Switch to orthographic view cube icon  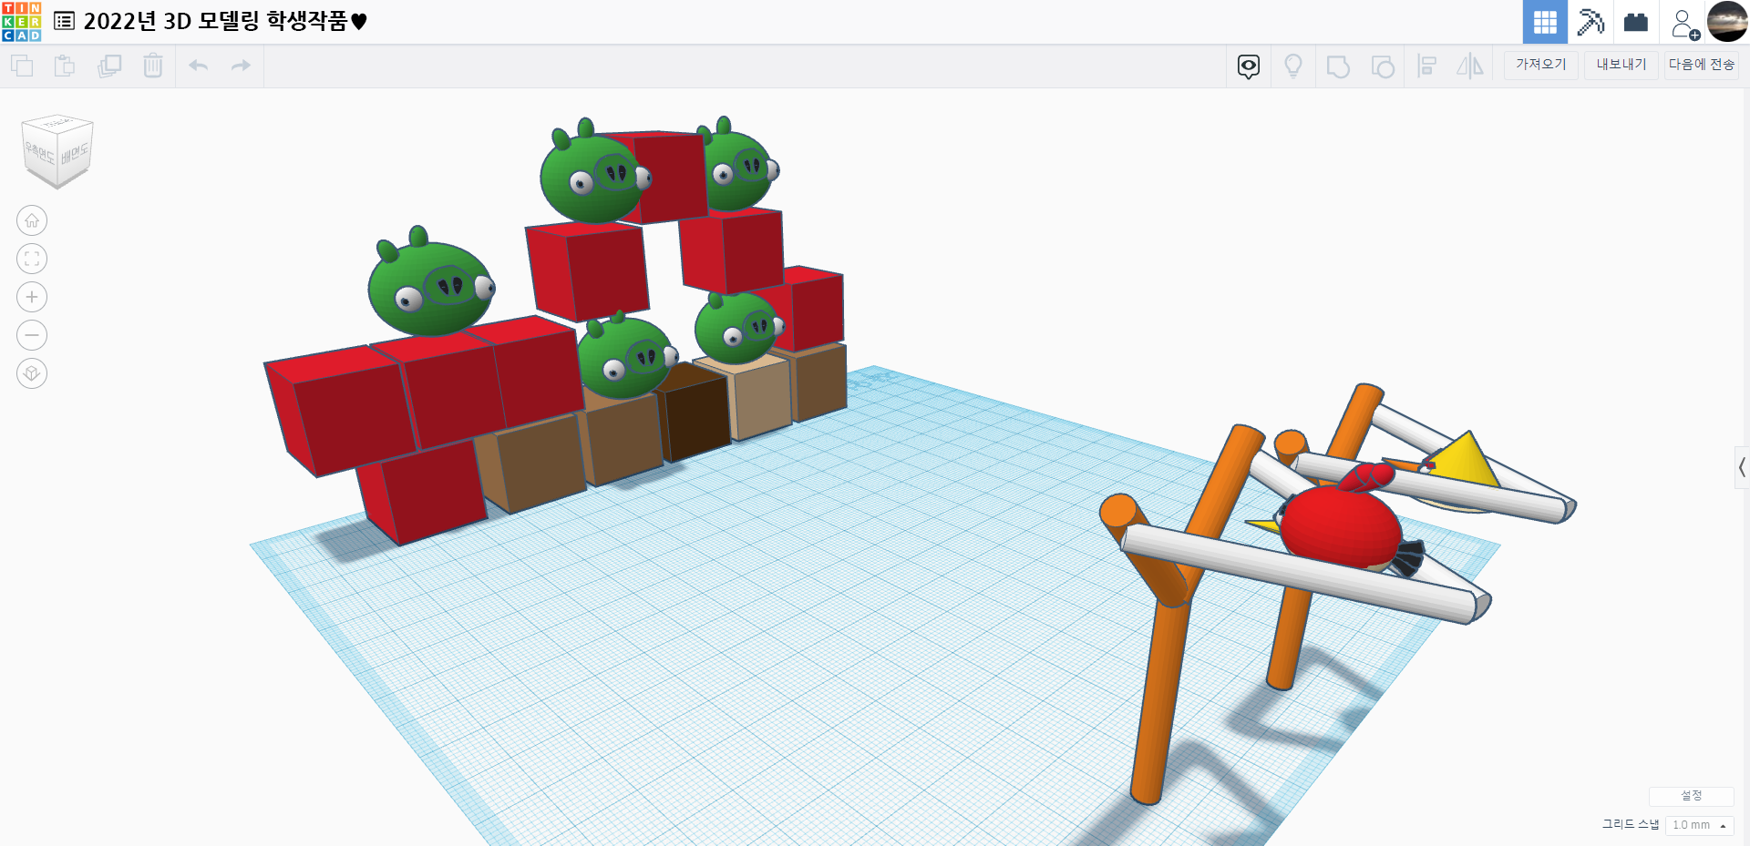pos(32,373)
